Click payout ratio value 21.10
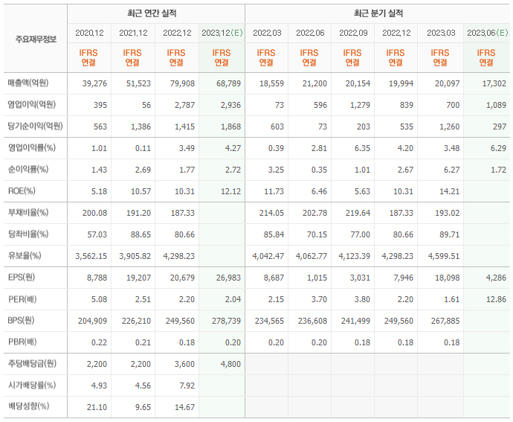513x422 pixels. click(x=97, y=407)
